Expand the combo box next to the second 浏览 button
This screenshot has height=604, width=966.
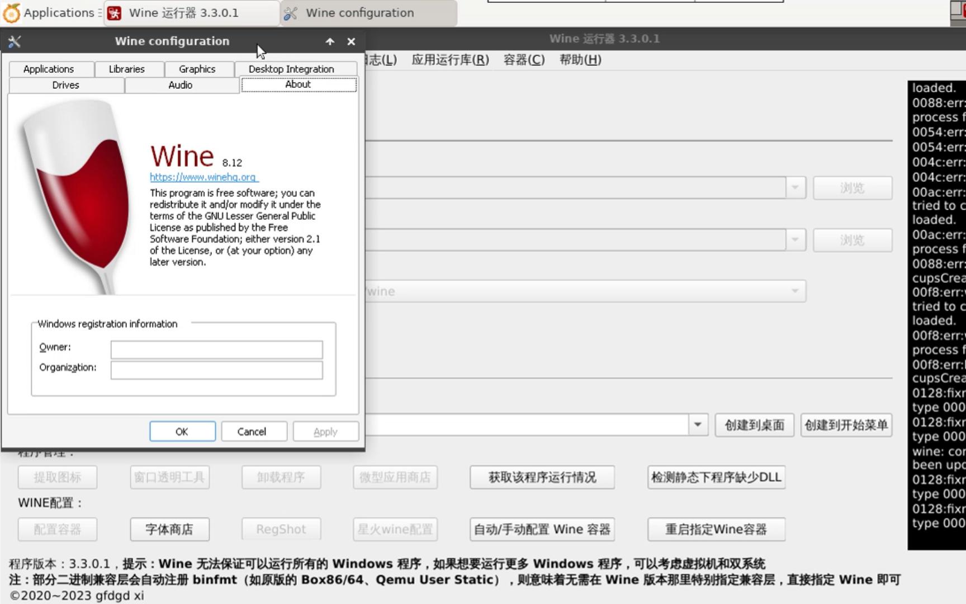795,239
